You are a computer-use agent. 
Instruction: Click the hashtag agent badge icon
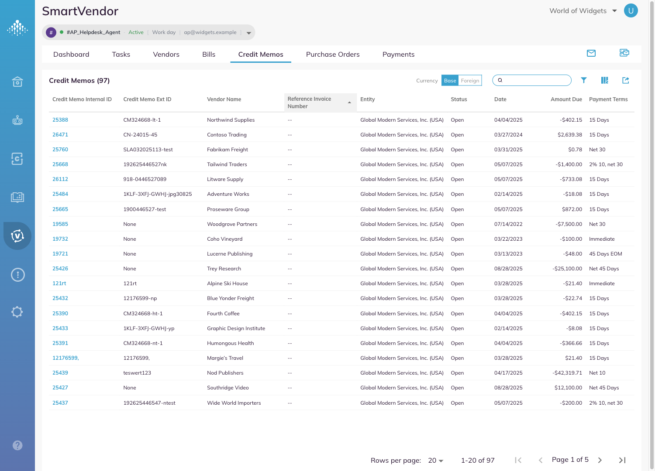click(x=51, y=32)
